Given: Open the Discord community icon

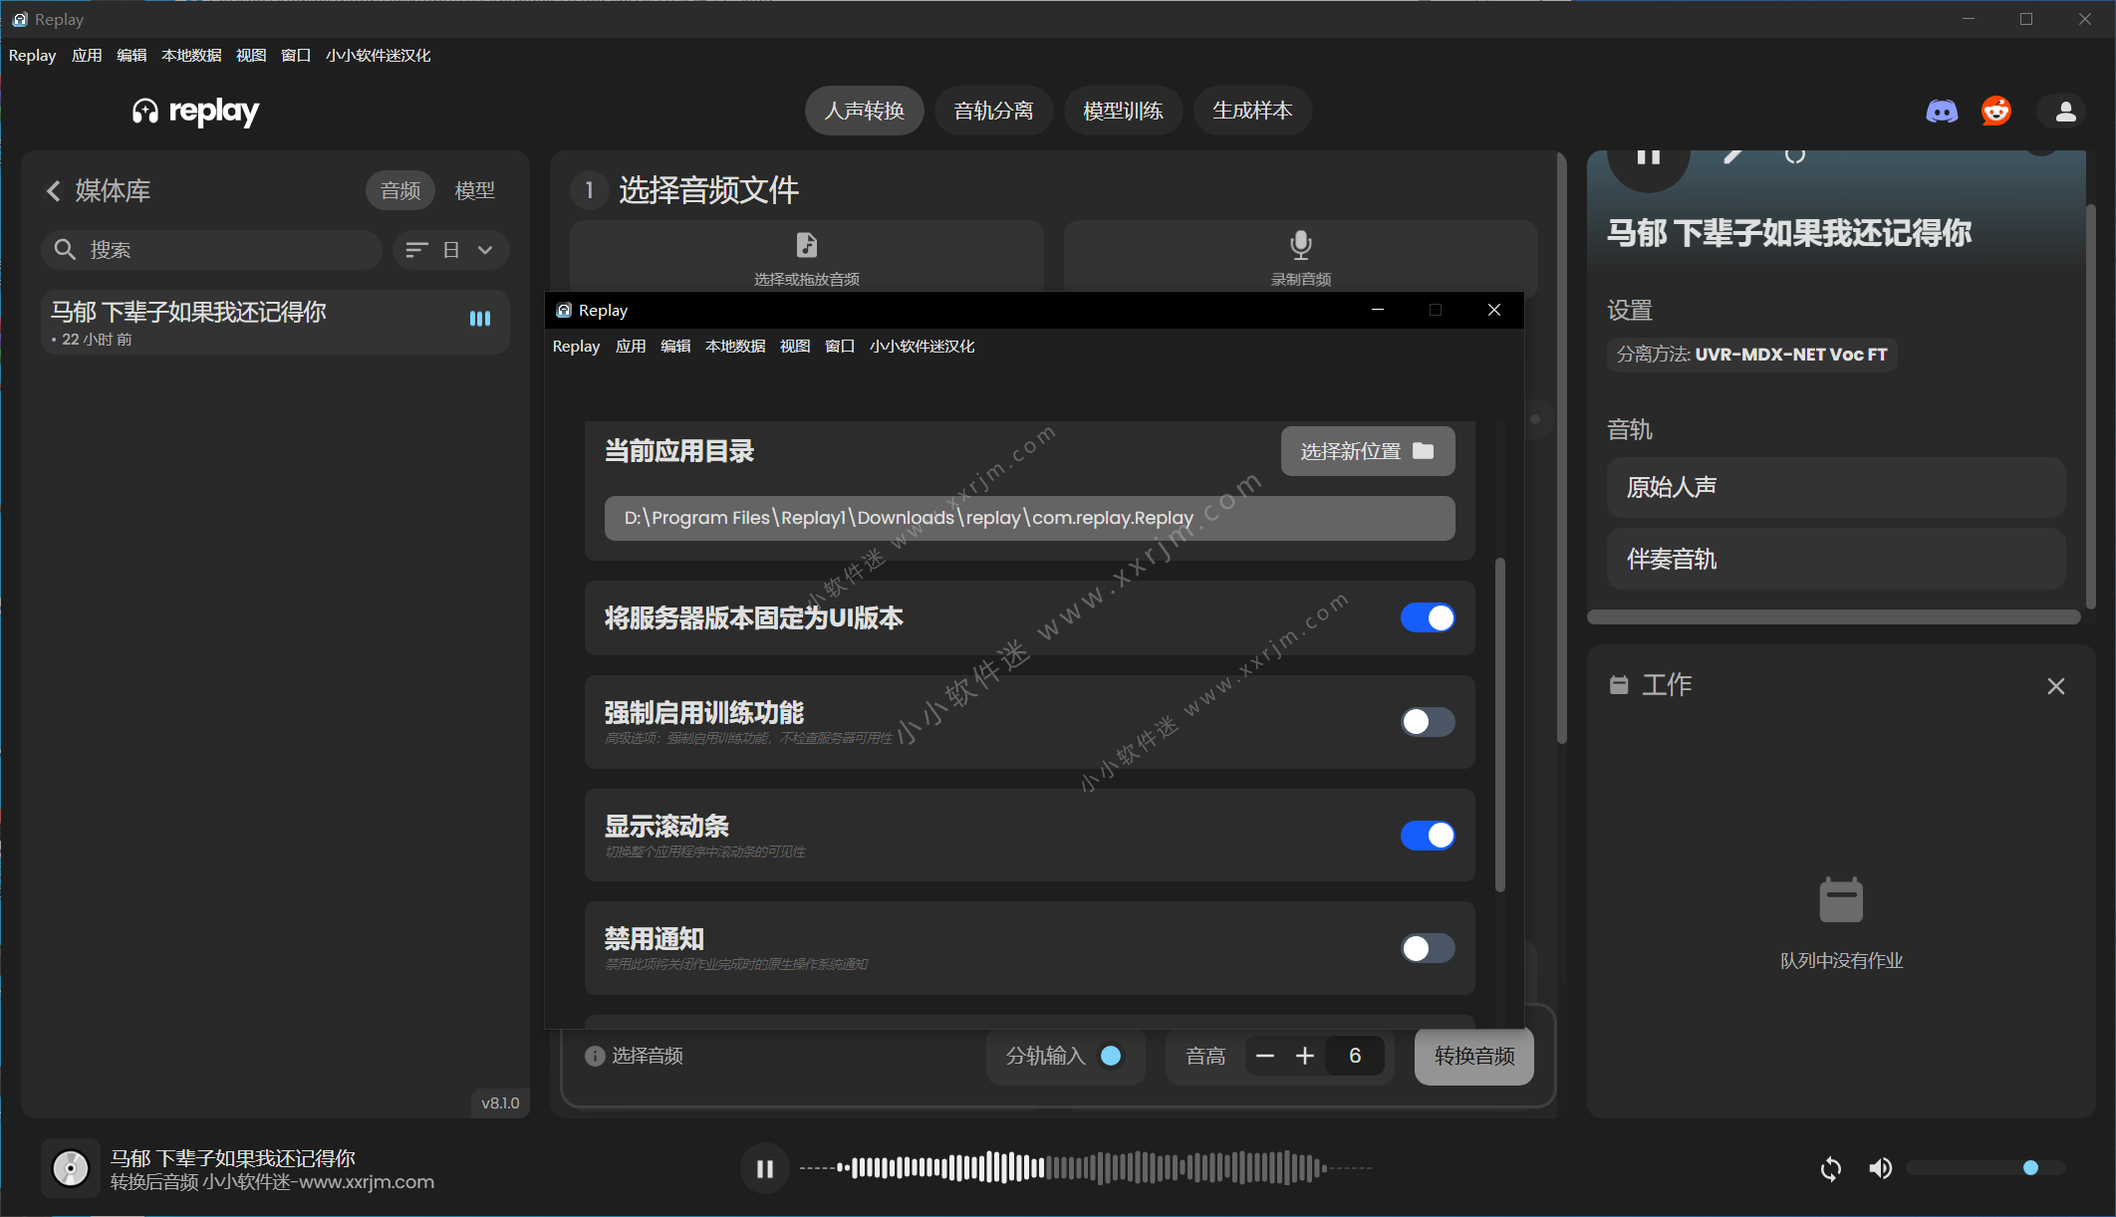Looking at the screenshot, I should tap(1941, 112).
